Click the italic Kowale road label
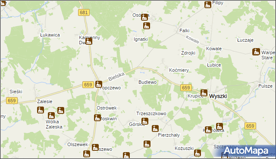Image resolution: width=276 pixels, height=159 pixels. (x=192, y=40)
